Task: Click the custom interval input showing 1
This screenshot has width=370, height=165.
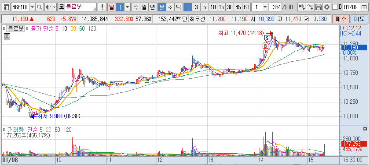Action: 257,7
